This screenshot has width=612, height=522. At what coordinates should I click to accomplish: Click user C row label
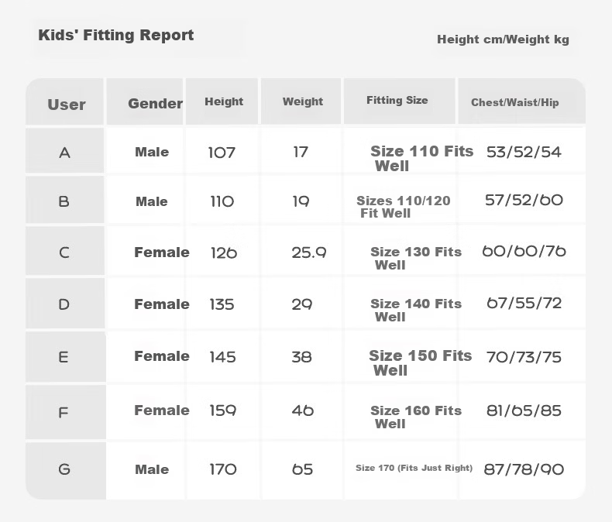(64, 252)
